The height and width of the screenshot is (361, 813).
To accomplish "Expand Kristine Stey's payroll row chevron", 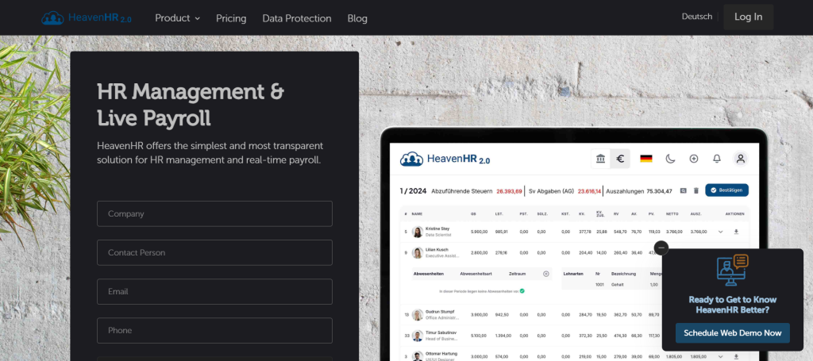I will point(721,232).
